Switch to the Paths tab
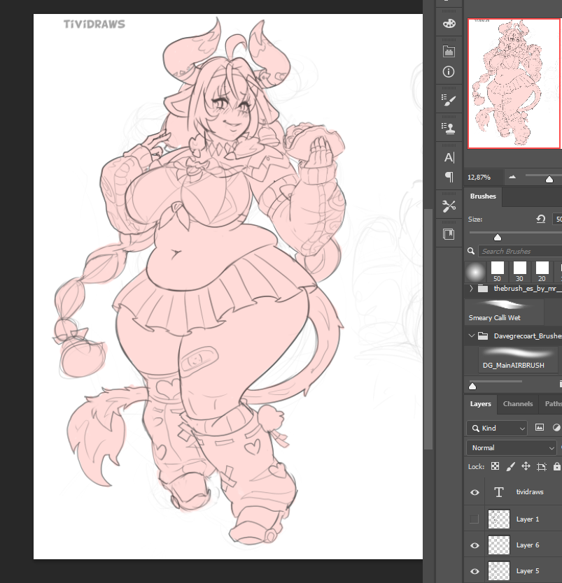Screen dimensions: 562x583 553,403
